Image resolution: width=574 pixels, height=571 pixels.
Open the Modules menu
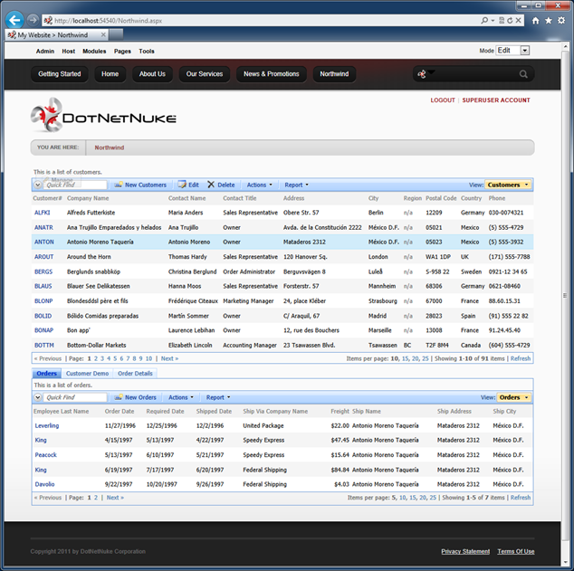[x=94, y=52]
